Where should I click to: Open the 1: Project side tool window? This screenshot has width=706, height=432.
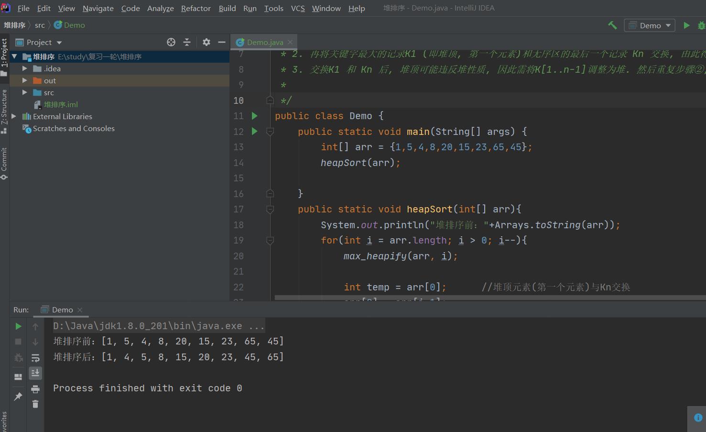[x=4, y=57]
